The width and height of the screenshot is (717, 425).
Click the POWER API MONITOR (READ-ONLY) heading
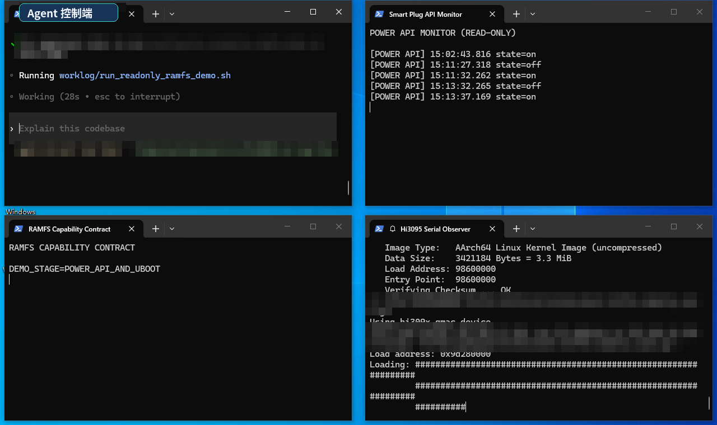pyautogui.click(x=443, y=33)
